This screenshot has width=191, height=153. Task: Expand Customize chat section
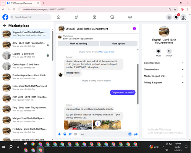[x=164, y=63]
